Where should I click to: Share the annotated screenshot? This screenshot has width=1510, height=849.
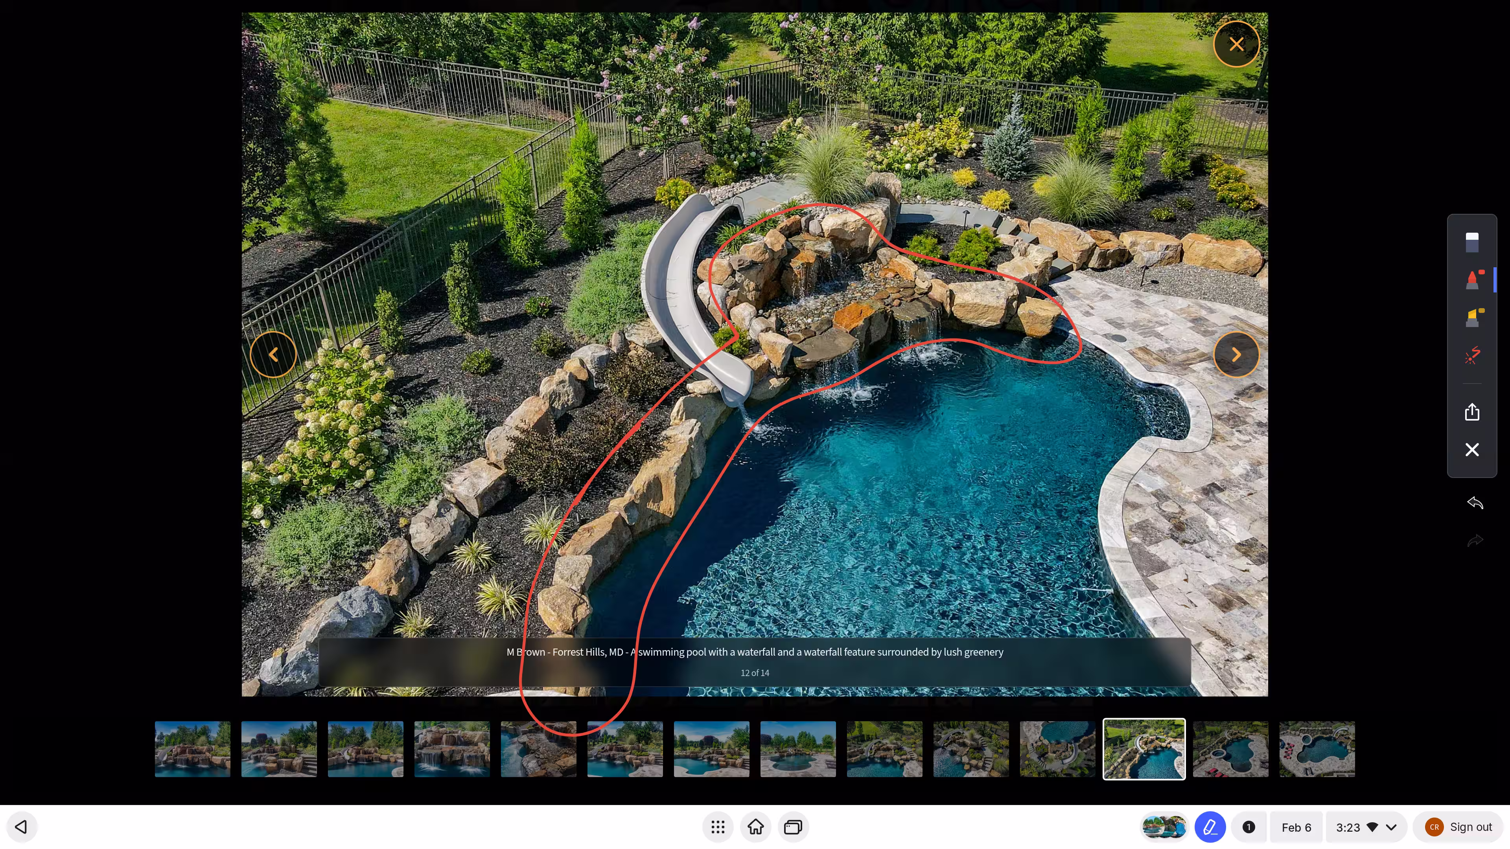pyautogui.click(x=1472, y=412)
